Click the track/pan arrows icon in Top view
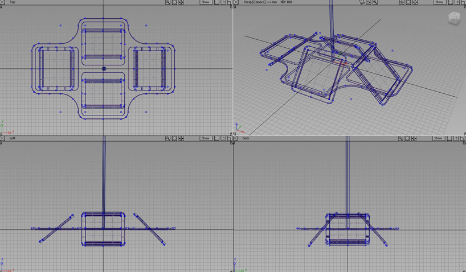 pyautogui.click(x=181, y=2)
